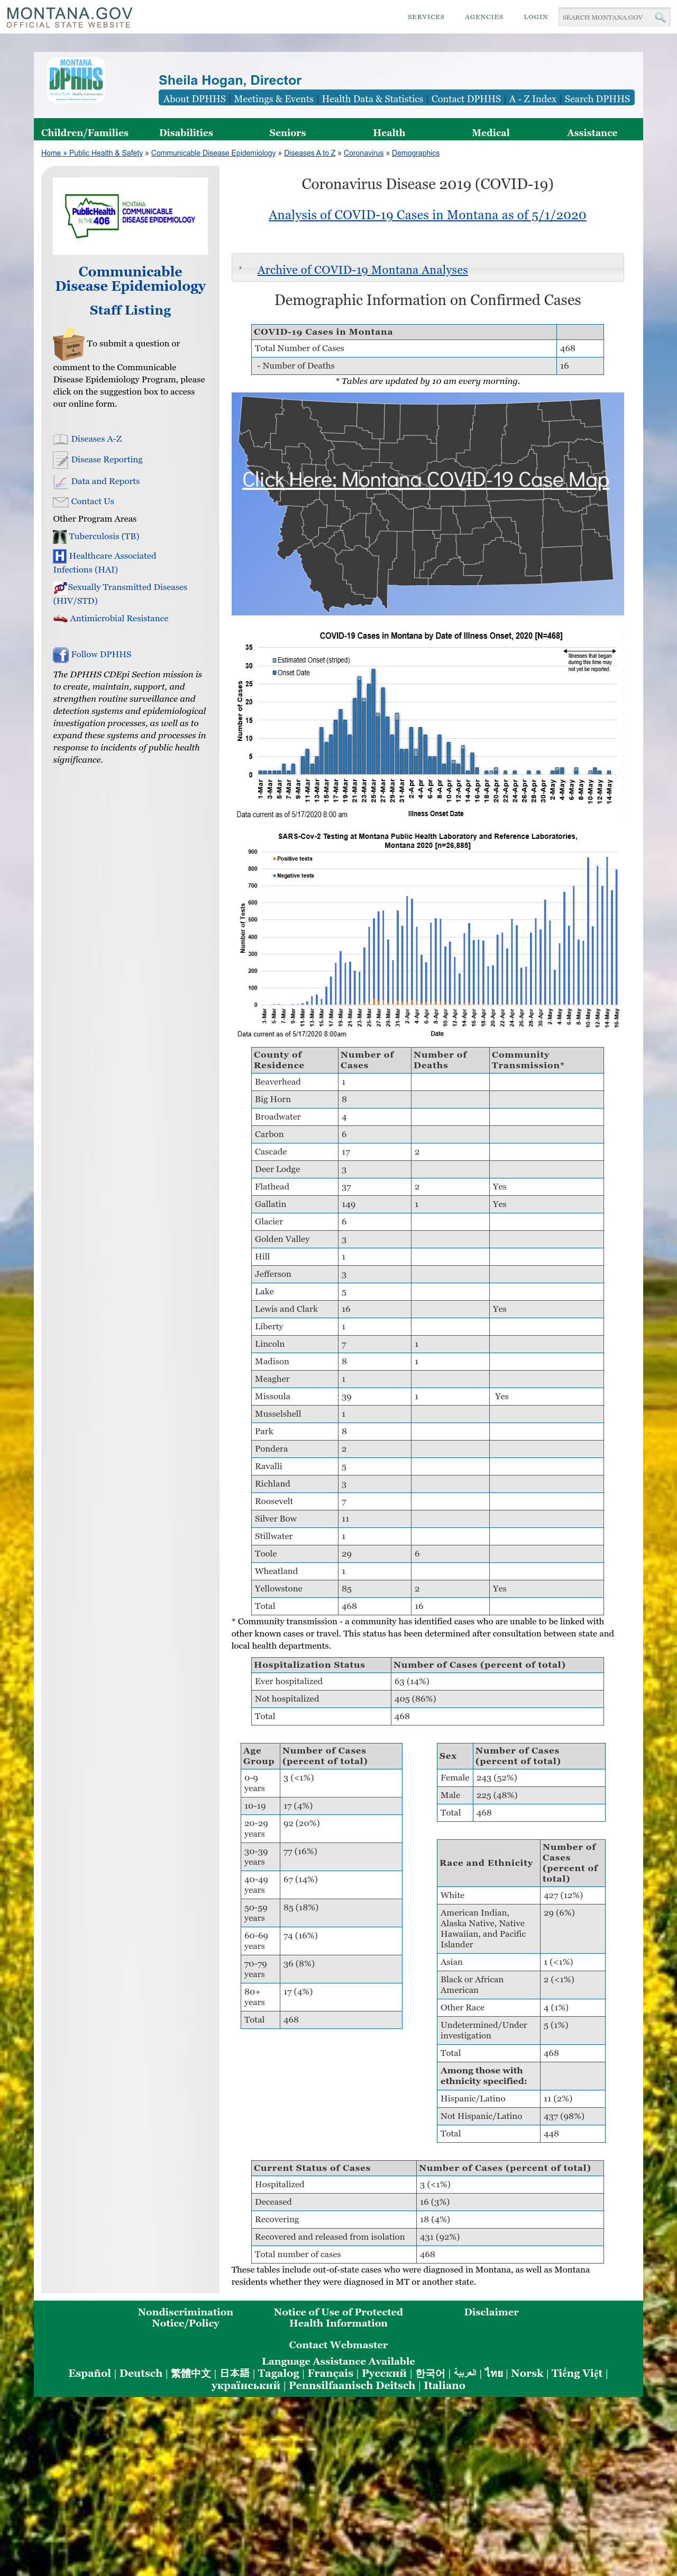
Task: Open the Medical navigation tab
Action: click(x=490, y=132)
